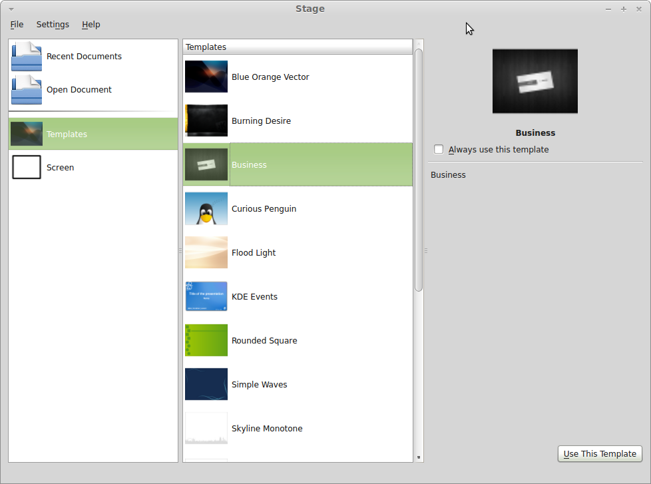Choose the Curious Penguin template thumbnail
The image size is (651, 484).
tap(206, 208)
